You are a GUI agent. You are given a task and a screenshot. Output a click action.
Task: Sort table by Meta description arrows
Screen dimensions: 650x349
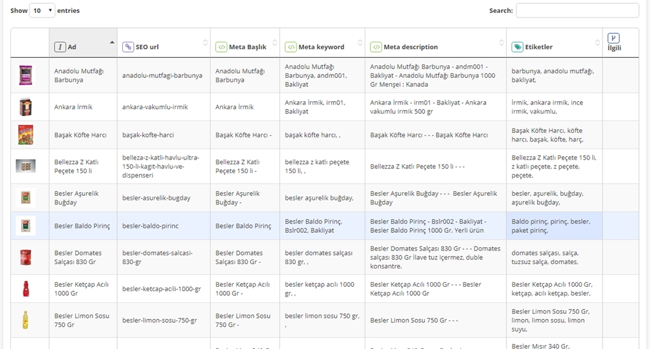pos(501,43)
